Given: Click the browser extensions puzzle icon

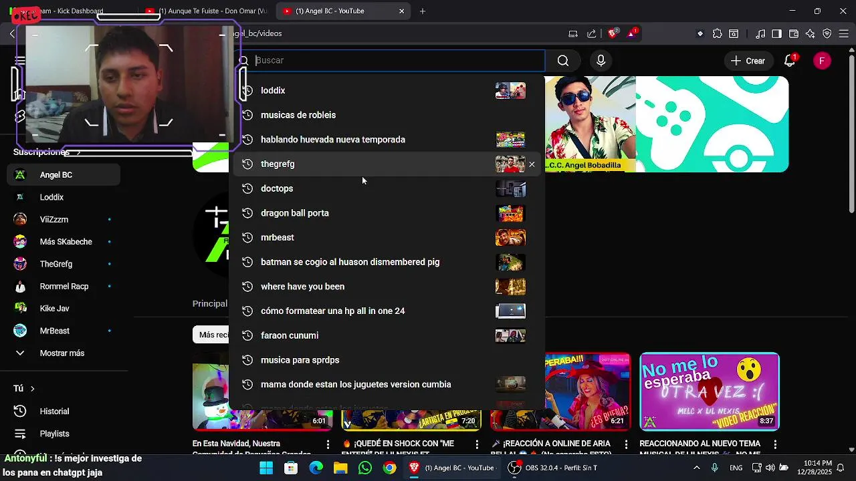Looking at the screenshot, I should pos(717,33).
